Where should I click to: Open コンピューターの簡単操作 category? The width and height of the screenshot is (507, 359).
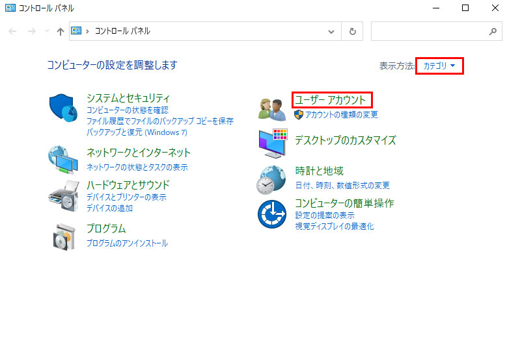344,203
